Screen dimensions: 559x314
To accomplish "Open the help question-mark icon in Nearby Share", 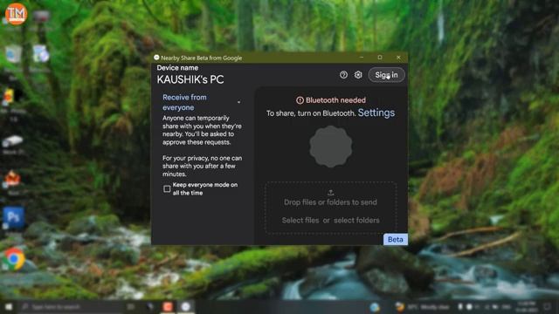I will (343, 75).
